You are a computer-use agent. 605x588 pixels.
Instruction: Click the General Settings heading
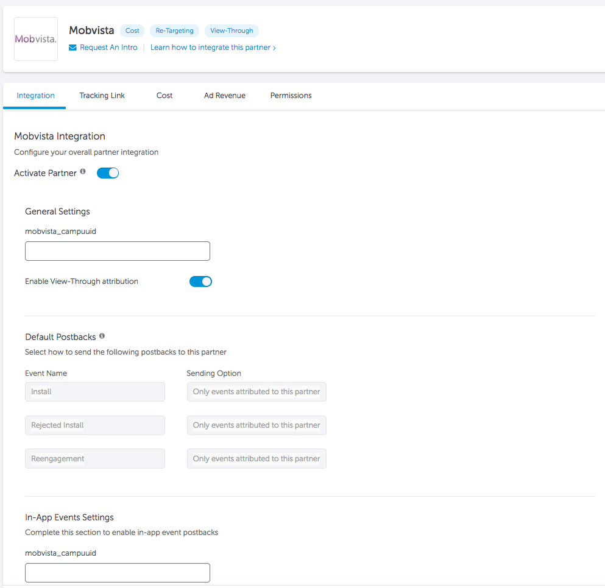click(x=57, y=211)
